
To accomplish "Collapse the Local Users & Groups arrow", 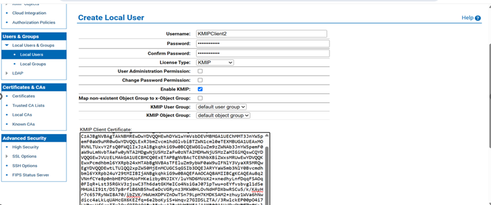I will 7,45.
